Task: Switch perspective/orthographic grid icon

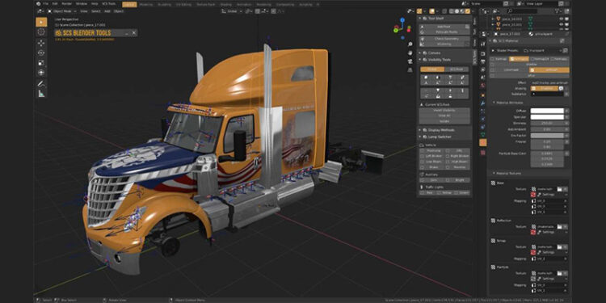Action: coord(410,70)
